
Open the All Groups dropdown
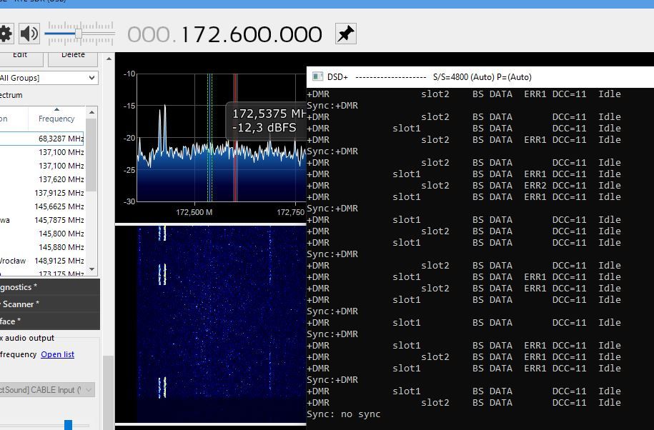point(49,78)
